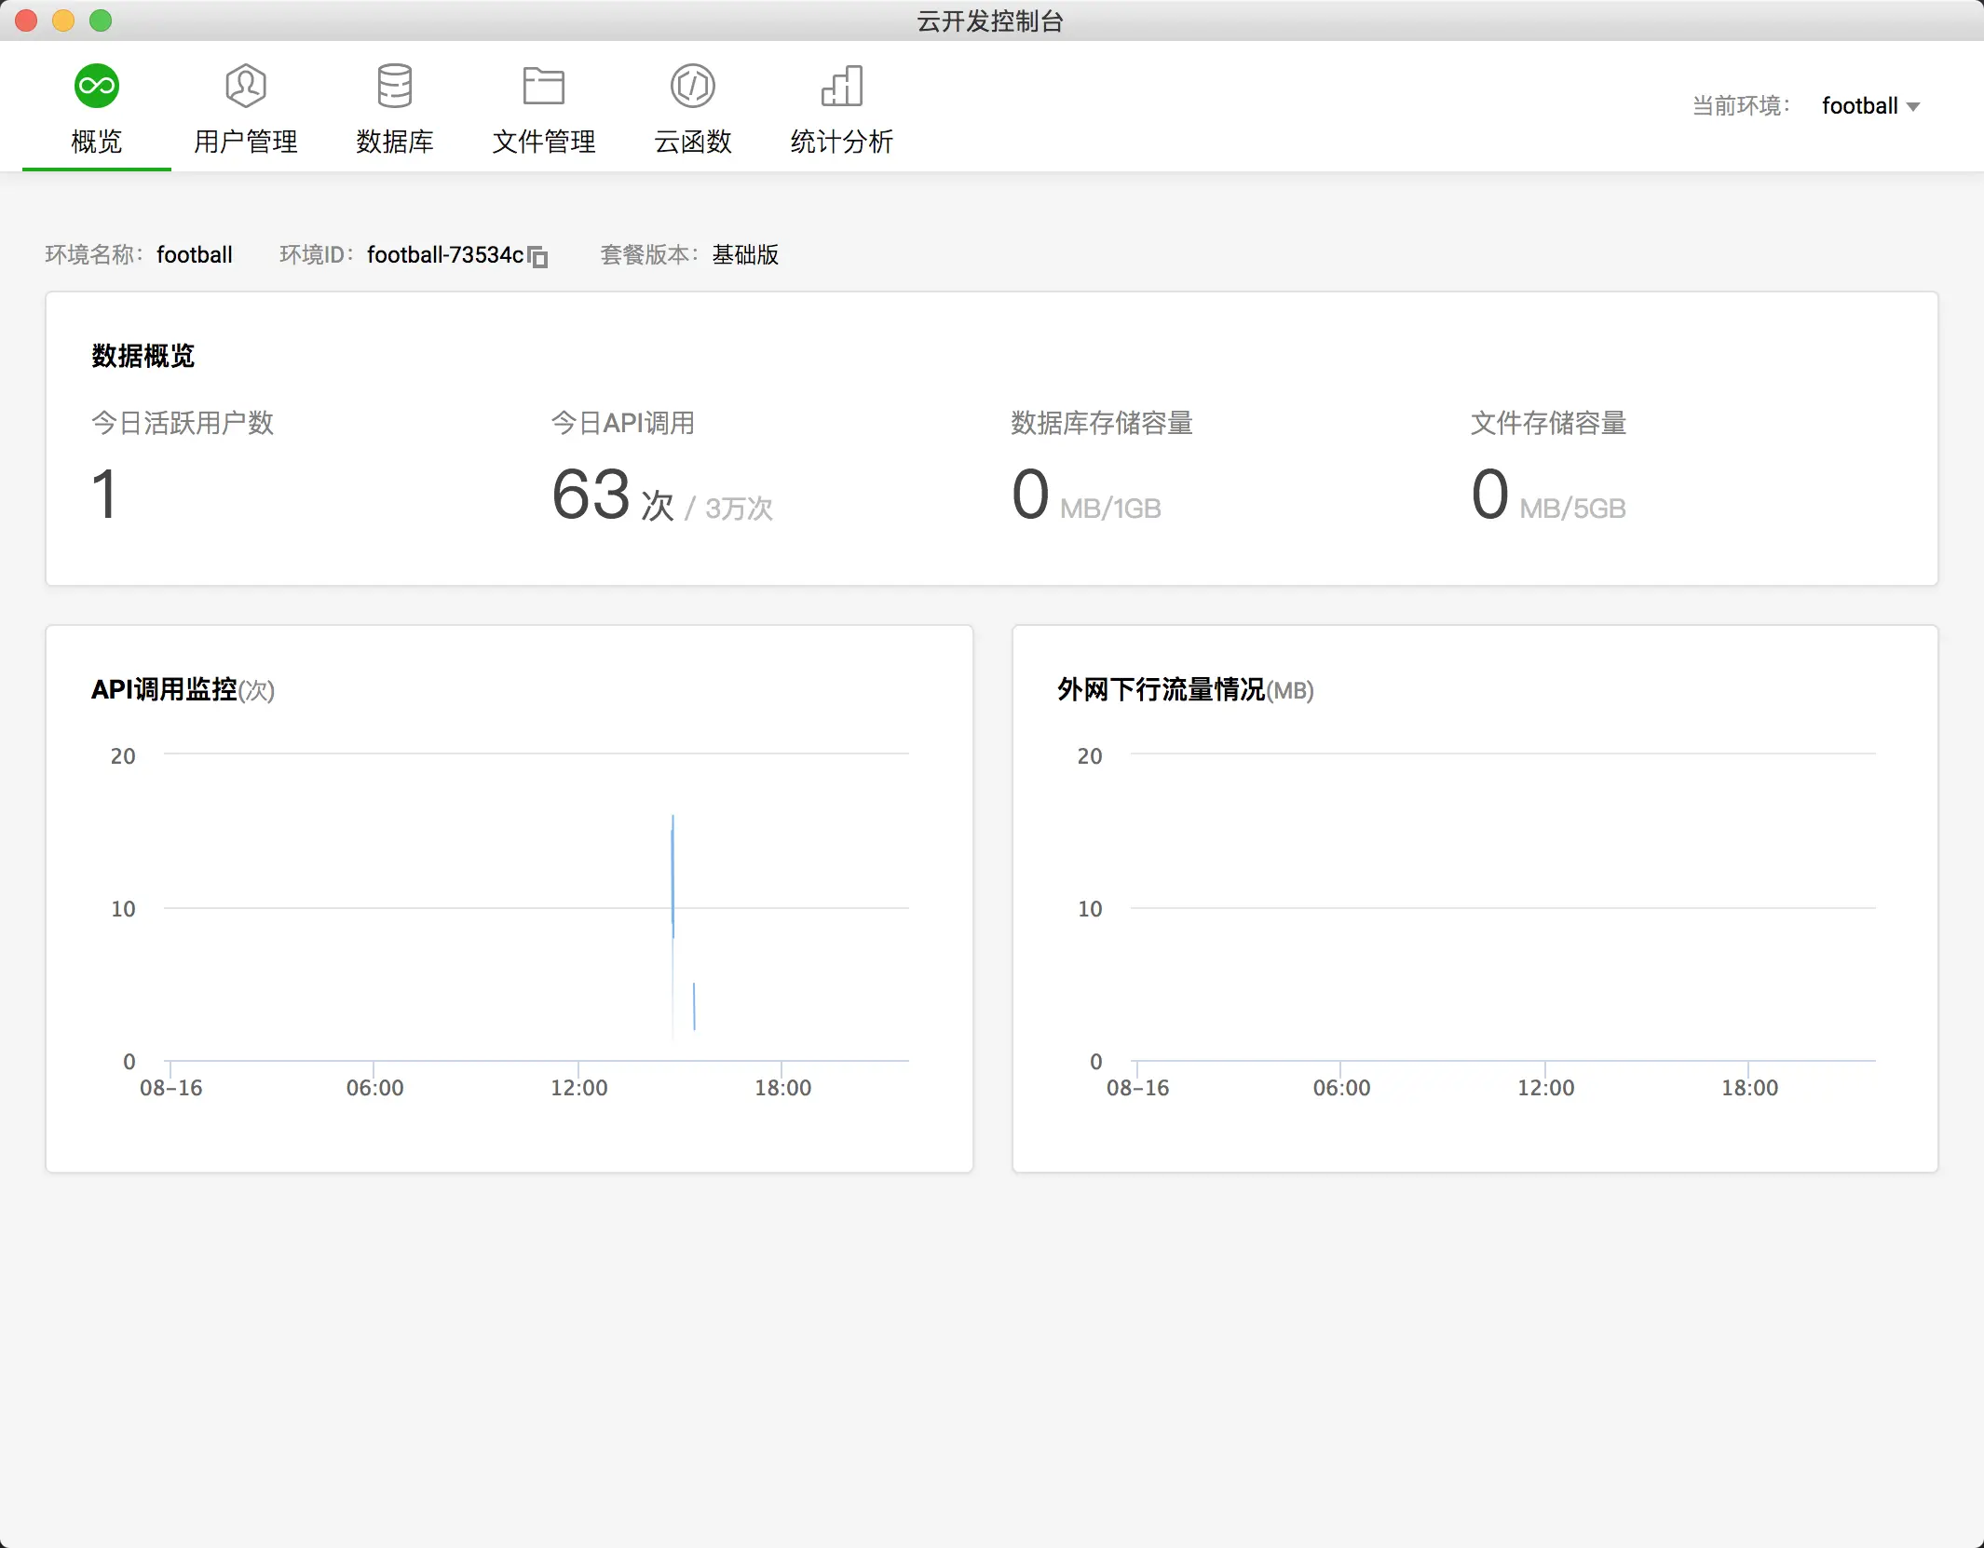Expand the football environment dropdown
The image size is (1984, 1548).
click(1859, 106)
